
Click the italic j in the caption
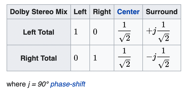coord(29,84)
